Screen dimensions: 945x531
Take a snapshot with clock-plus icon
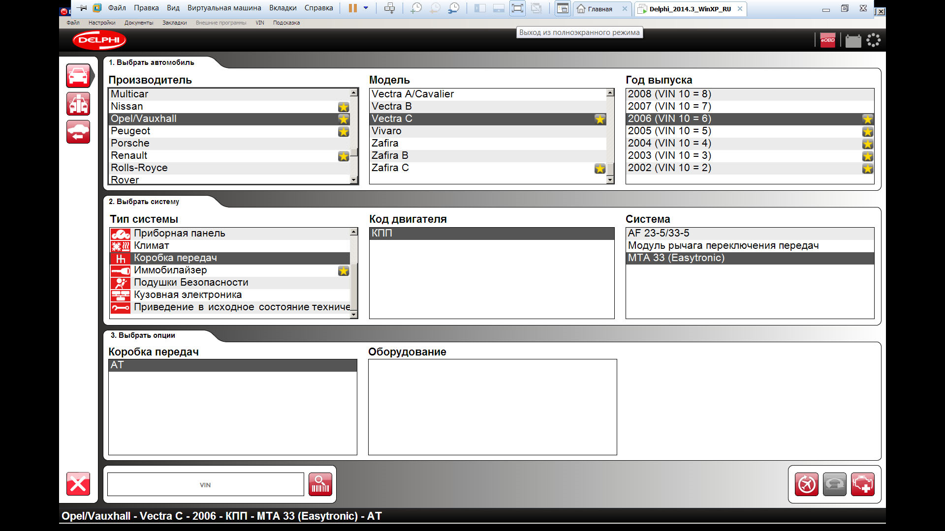[416, 8]
